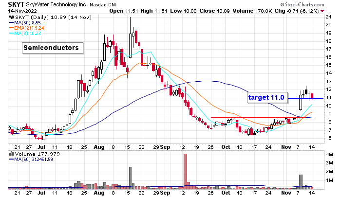This screenshot has width=341, height=197.
Task: Click the blue horizontal target line at 11
Action: pos(305,98)
